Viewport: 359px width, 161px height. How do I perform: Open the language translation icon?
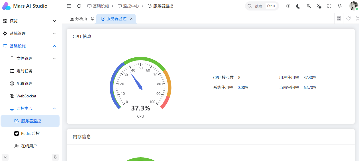click(x=309, y=6)
